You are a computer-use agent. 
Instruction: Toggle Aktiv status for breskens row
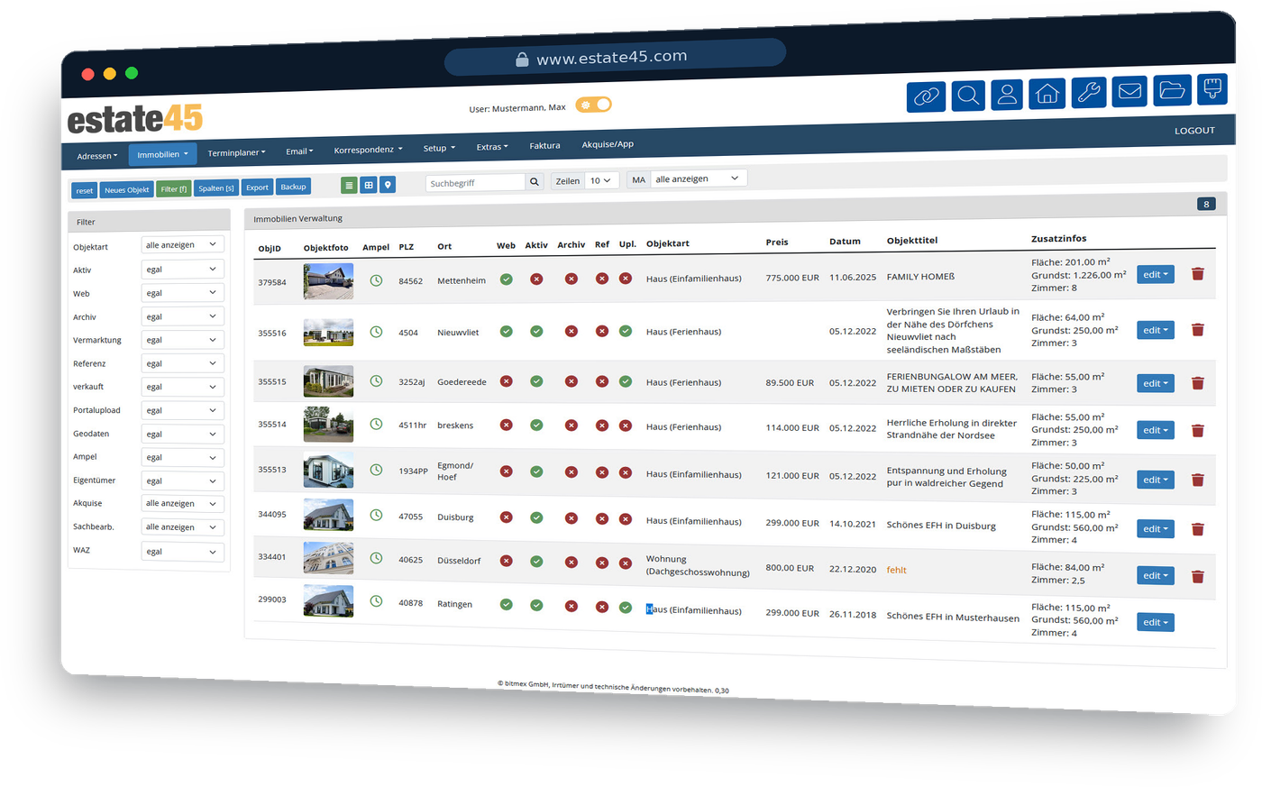click(536, 425)
